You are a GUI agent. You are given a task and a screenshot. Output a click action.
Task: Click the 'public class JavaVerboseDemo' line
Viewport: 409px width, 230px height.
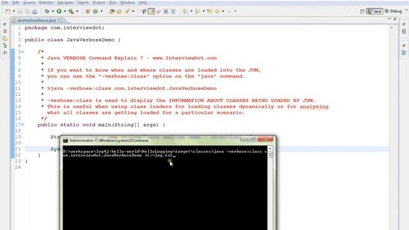pos(72,40)
